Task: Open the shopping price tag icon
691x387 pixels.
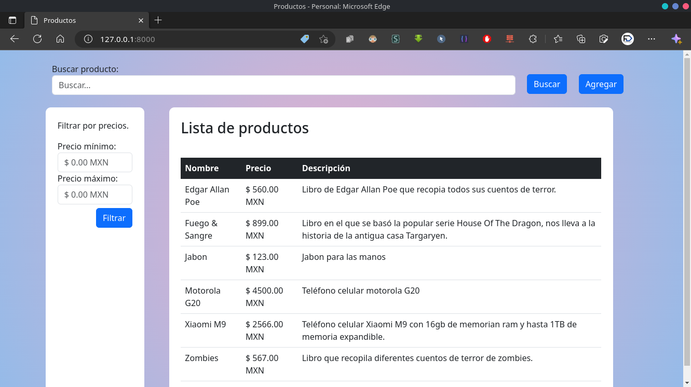Action: pyautogui.click(x=305, y=39)
